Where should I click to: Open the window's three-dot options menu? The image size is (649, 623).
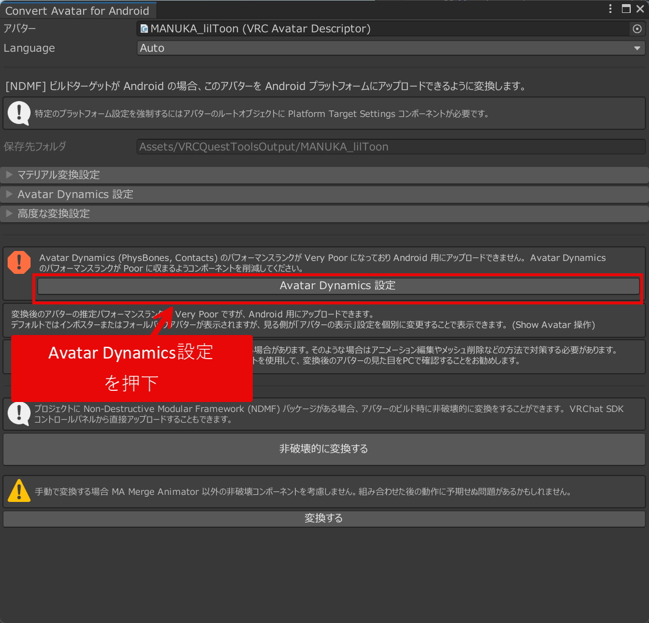pyautogui.click(x=611, y=9)
